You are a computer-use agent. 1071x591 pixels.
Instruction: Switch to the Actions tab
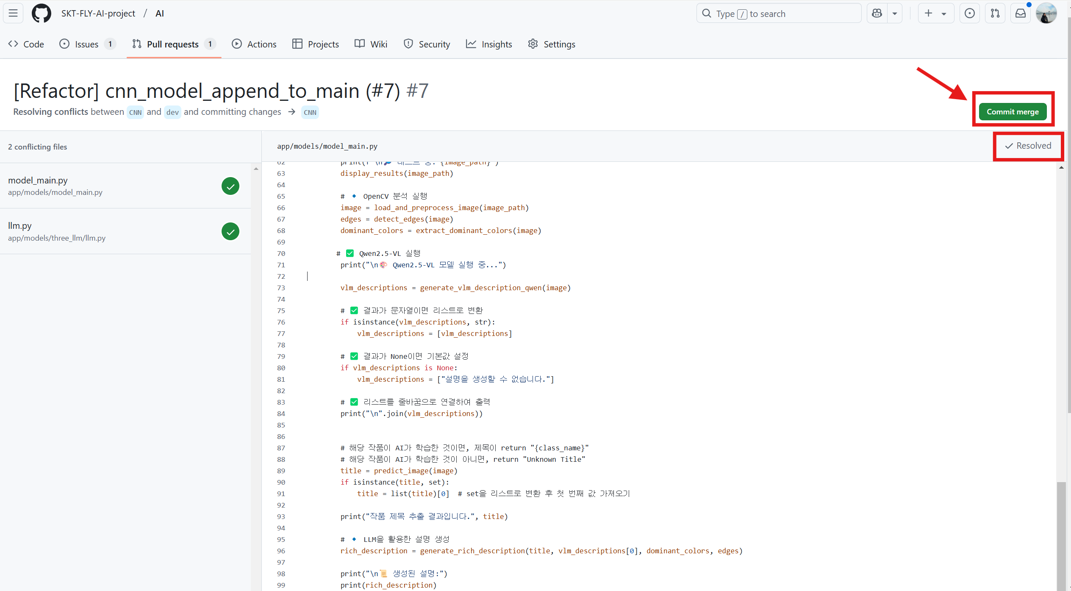point(254,44)
